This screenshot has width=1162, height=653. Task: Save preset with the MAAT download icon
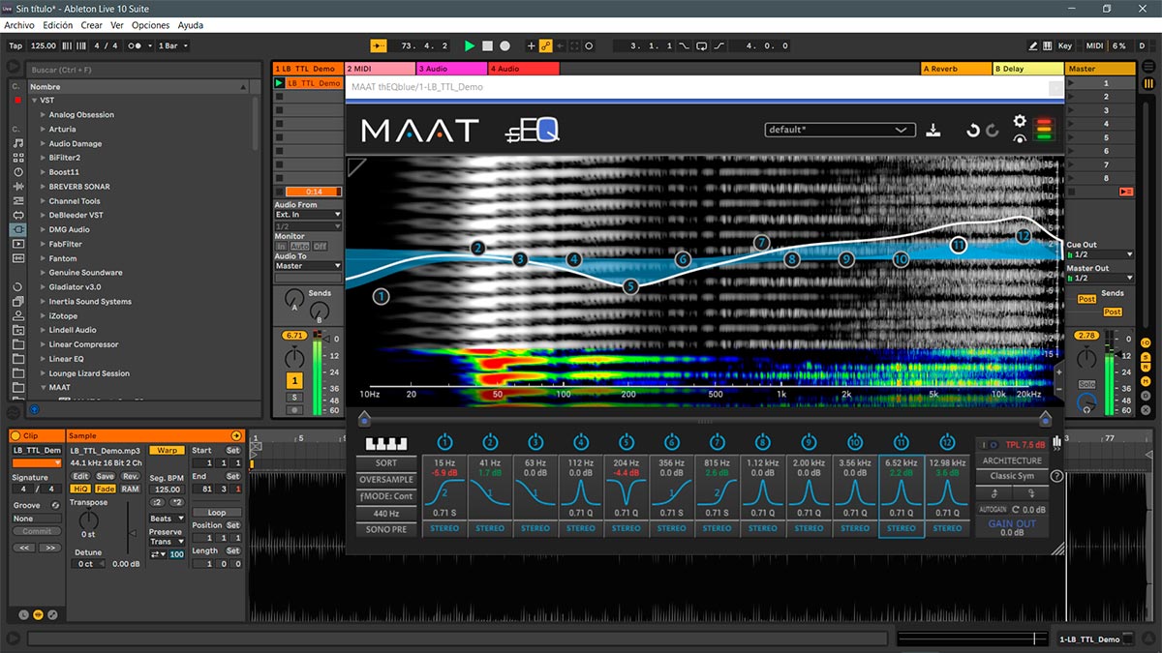click(x=933, y=131)
